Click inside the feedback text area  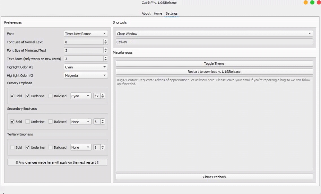(214, 125)
